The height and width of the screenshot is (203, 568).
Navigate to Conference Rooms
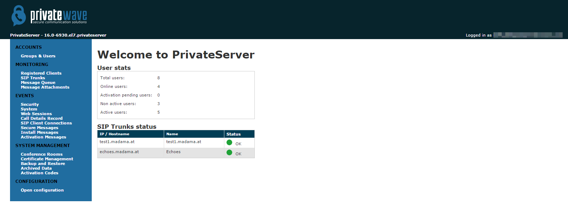(x=42, y=154)
